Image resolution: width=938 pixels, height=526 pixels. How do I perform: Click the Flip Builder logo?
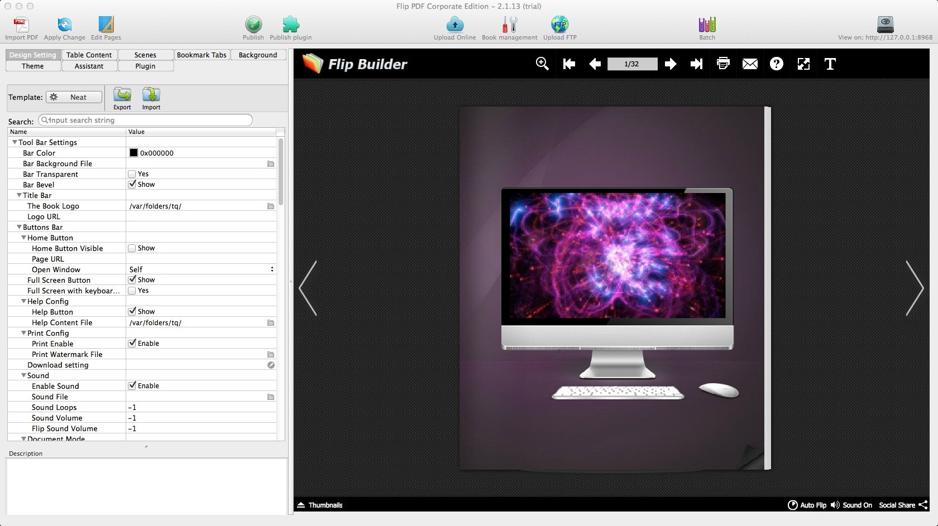tap(355, 64)
